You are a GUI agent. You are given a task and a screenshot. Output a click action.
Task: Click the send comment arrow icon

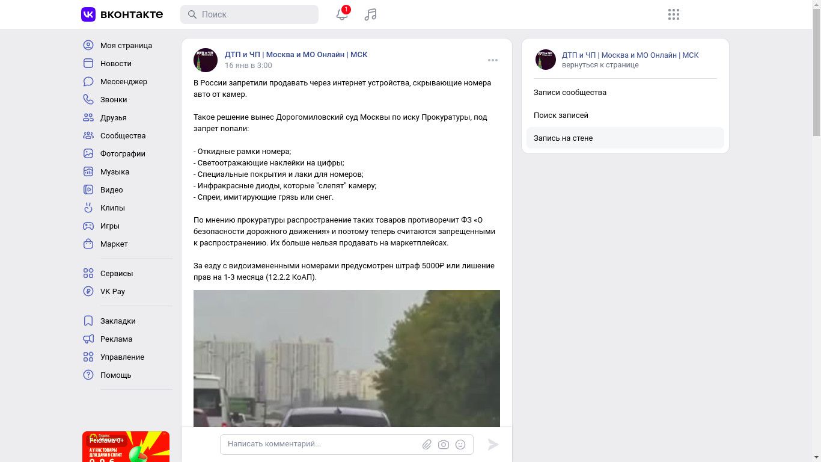[493, 445]
